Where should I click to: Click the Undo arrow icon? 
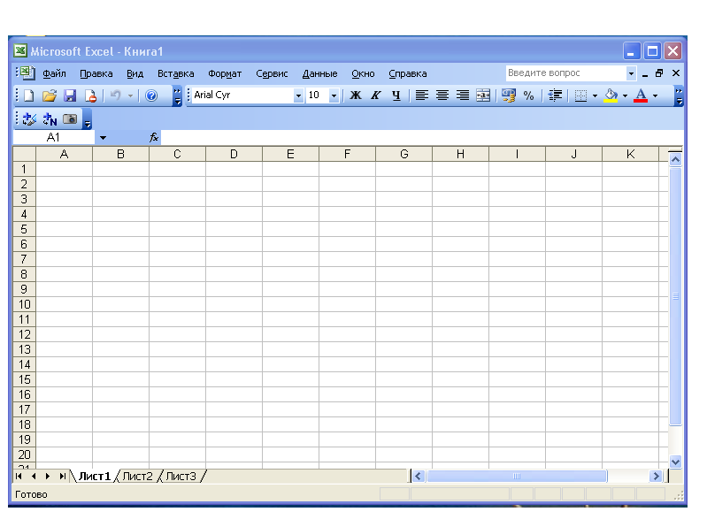tap(115, 95)
